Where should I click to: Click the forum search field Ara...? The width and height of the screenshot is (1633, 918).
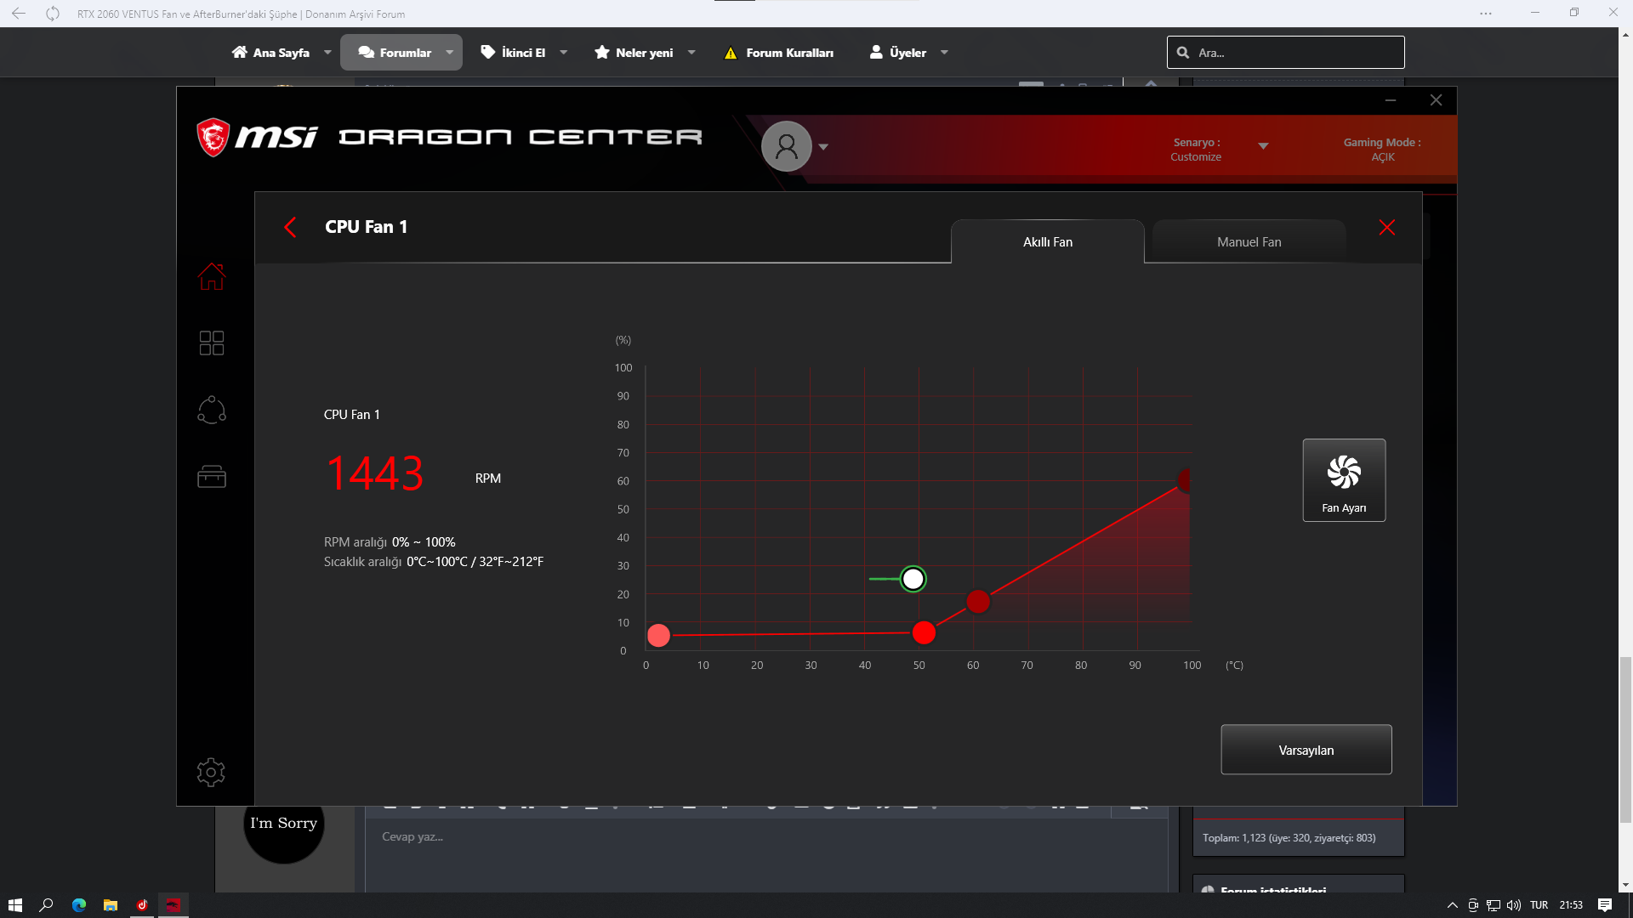point(1285,53)
